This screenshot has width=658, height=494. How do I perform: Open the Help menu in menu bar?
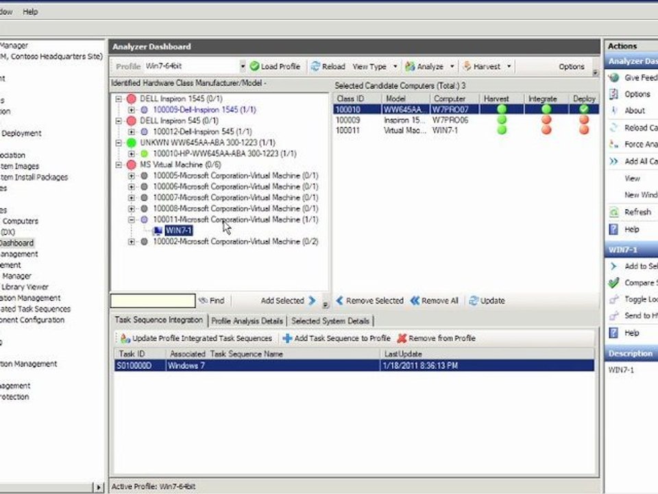(30, 12)
